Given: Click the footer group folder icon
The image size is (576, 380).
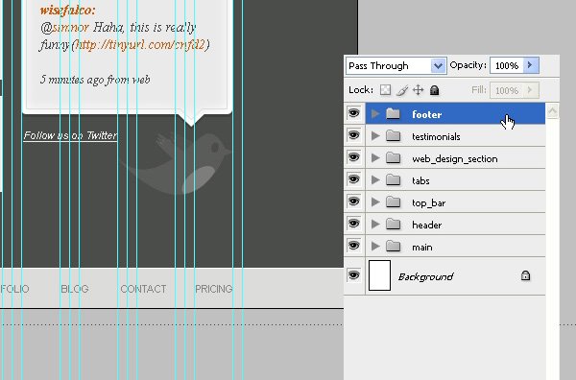Looking at the screenshot, I should tap(393, 114).
